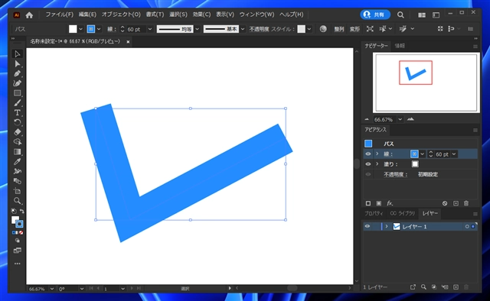The image size is (490, 301).
Task: Click the Home icon
Action: click(x=29, y=15)
